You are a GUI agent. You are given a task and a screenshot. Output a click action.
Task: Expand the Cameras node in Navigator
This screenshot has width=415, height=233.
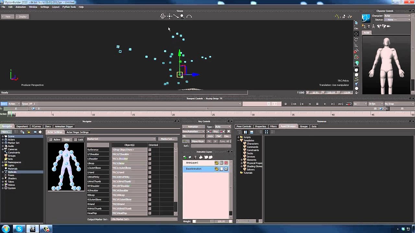pos(3,150)
